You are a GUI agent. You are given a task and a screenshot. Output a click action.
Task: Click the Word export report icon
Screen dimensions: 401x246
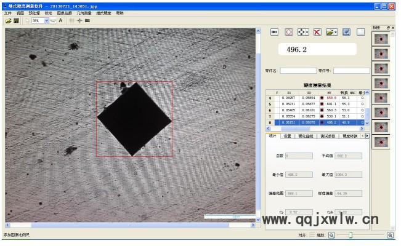346,32
